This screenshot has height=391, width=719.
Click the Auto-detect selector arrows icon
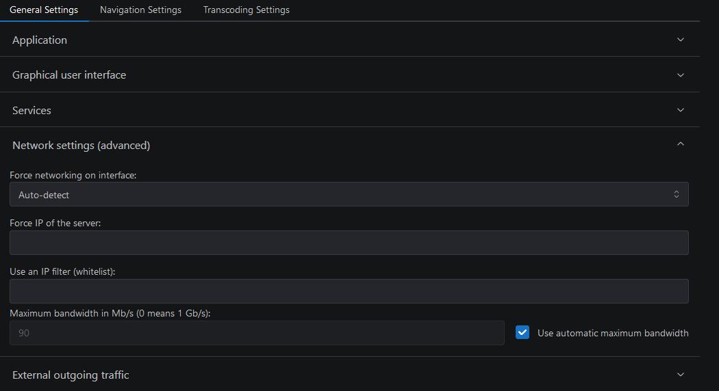pos(677,194)
